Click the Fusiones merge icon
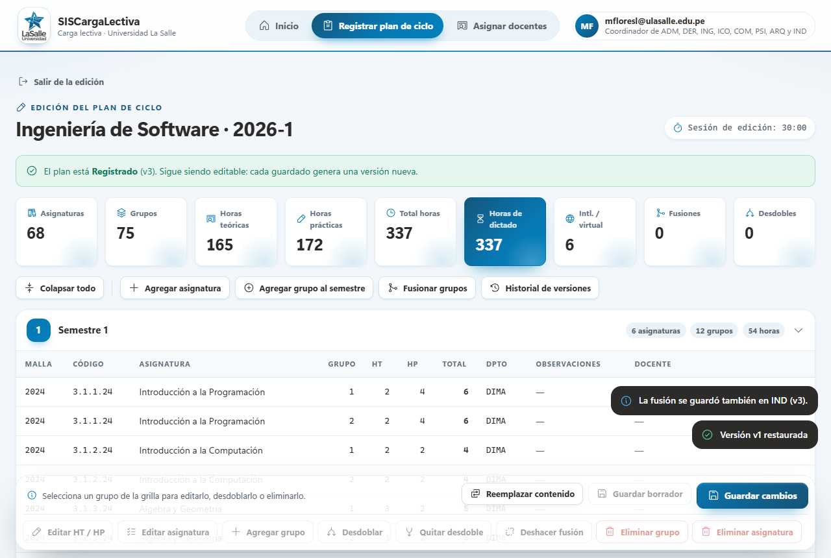The image size is (831, 558). pos(660,213)
